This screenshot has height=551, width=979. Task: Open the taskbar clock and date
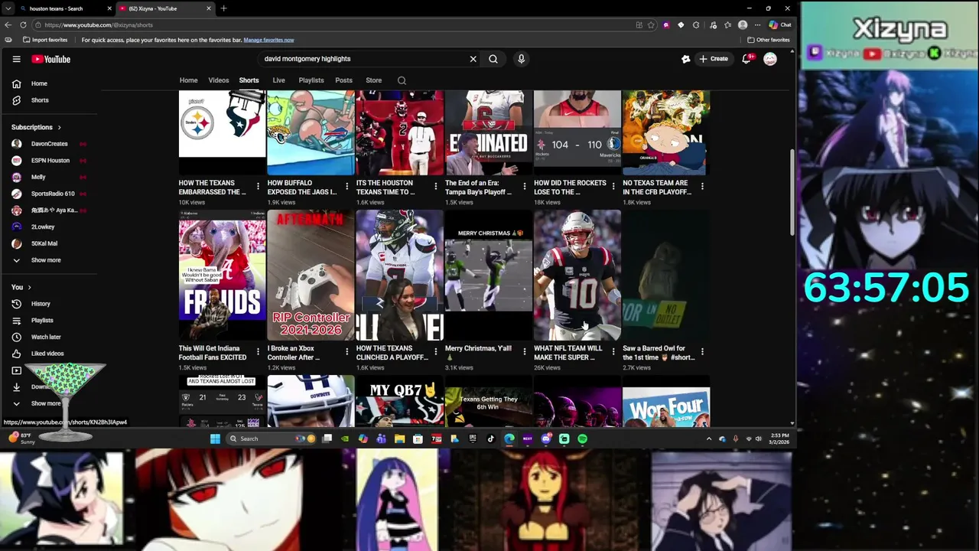click(x=779, y=439)
